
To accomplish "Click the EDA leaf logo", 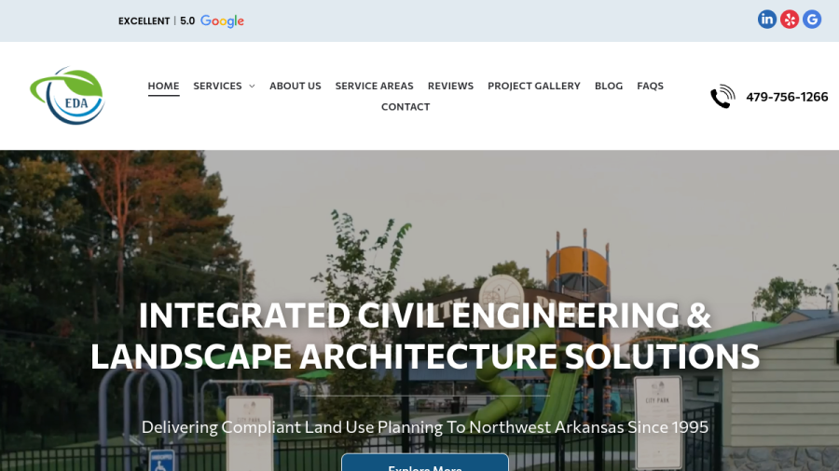I will 67,96.
